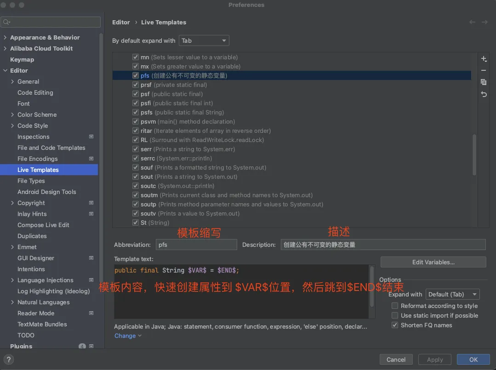
Task: Navigate forward with the right arrow icon
Action: point(485,22)
